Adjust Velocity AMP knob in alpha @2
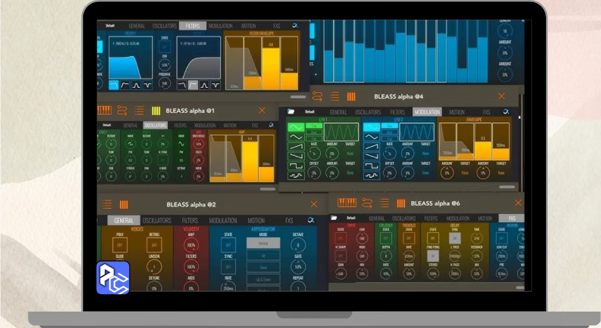Image resolution: width=601 pixels, height=328 pixels. coord(191,245)
